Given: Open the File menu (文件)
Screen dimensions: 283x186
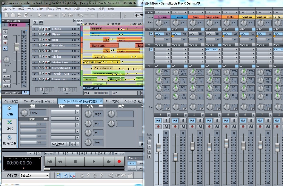Looking at the screenshot, I should coord(12,9).
